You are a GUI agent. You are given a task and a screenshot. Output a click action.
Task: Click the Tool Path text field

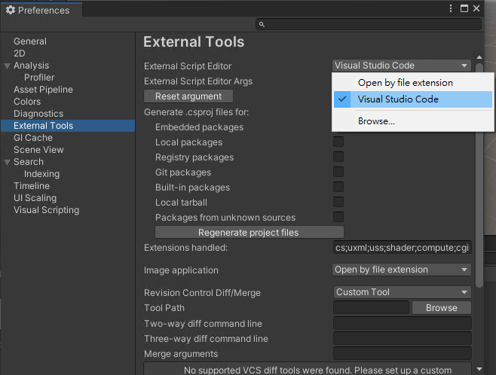tap(371, 307)
